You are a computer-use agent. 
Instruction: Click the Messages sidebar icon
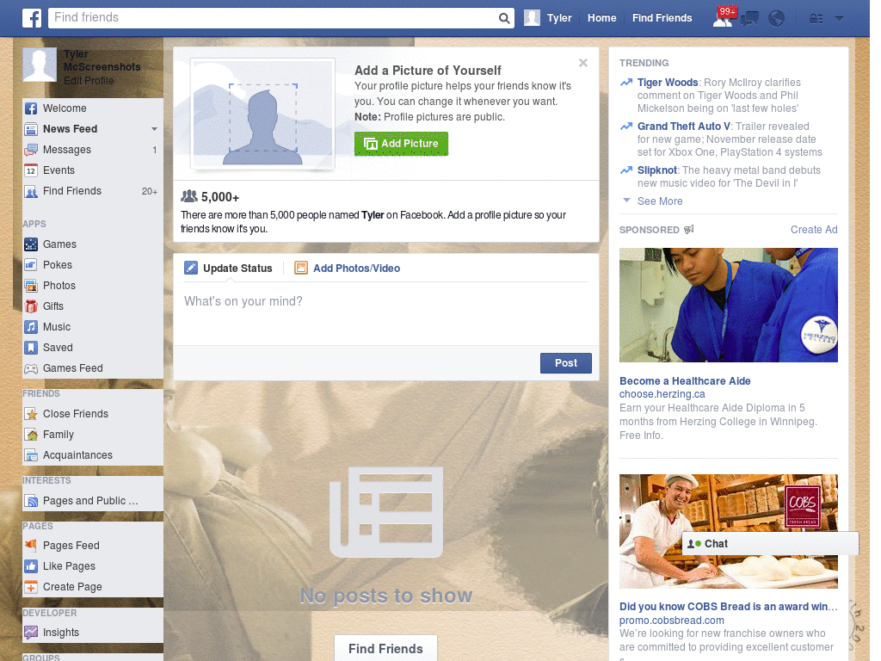coord(31,150)
